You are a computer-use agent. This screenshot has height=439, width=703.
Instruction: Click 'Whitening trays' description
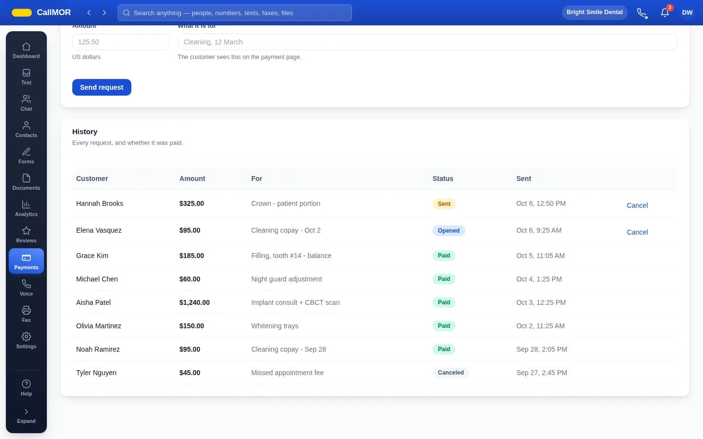[x=275, y=326]
